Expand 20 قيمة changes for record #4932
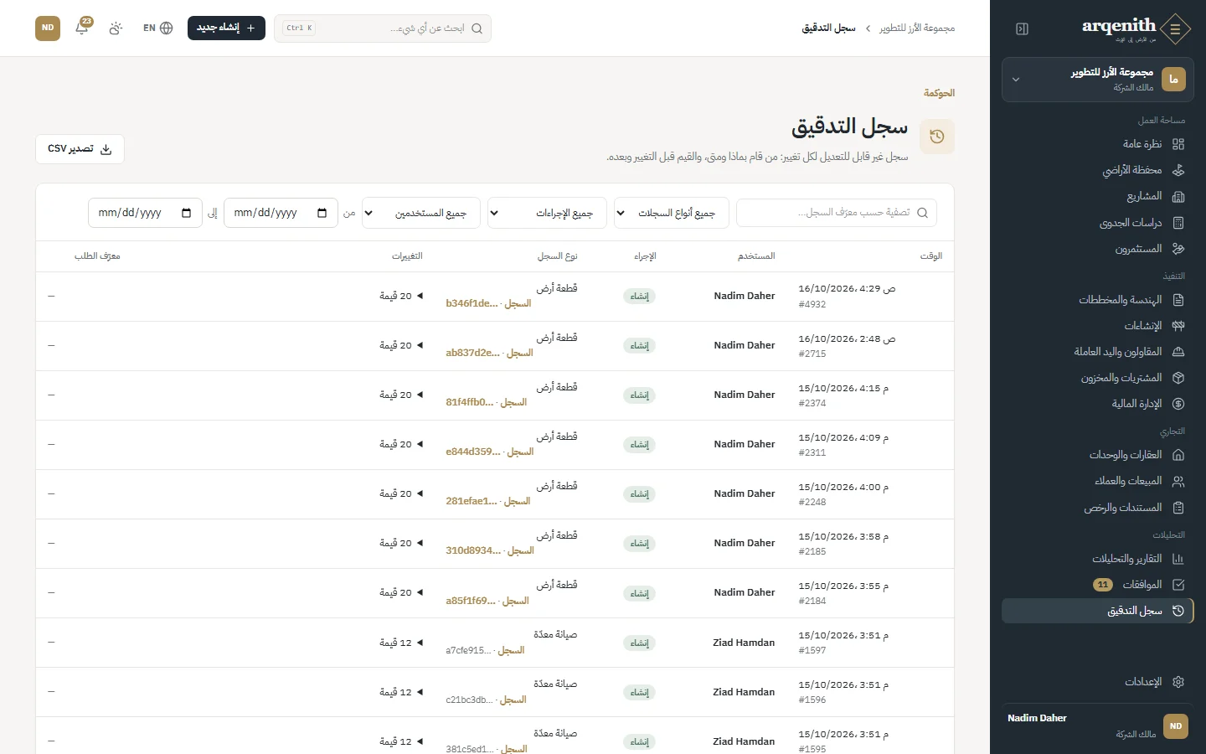The width and height of the screenshot is (1206, 754). click(401, 296)
